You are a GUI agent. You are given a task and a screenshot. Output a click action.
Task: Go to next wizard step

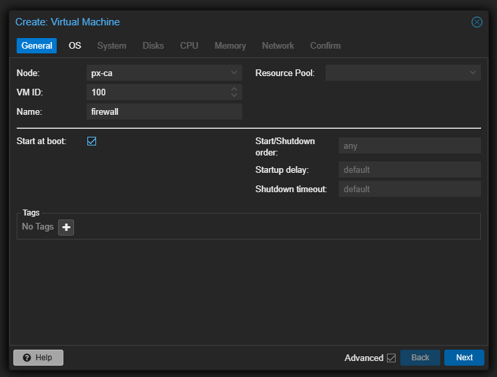coord(464,358)
